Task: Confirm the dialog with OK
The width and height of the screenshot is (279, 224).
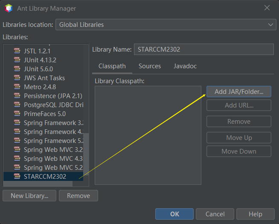Action: pyautogui.click(x=174, y=214)
